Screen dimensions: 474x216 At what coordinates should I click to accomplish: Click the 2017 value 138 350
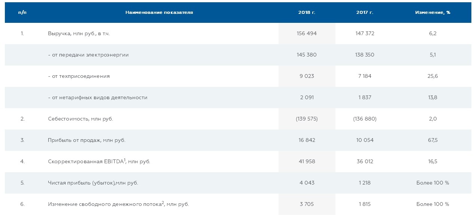pos(365,55)
